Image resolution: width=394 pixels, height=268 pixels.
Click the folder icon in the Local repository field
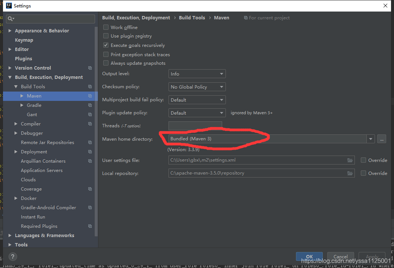[350, 173]
